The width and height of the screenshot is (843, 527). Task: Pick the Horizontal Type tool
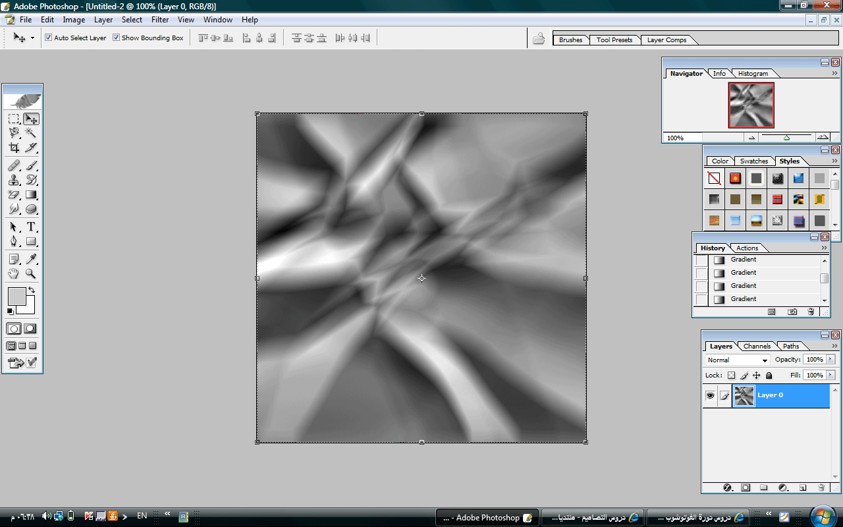pyautogui.click(x=31, y=227)
